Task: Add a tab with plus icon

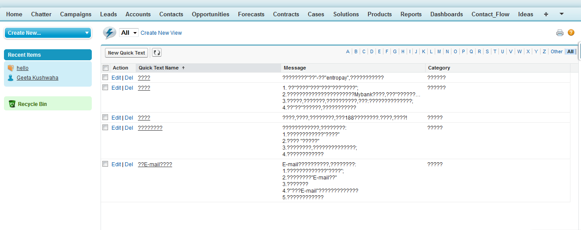Action: click(x=546, y=14)
